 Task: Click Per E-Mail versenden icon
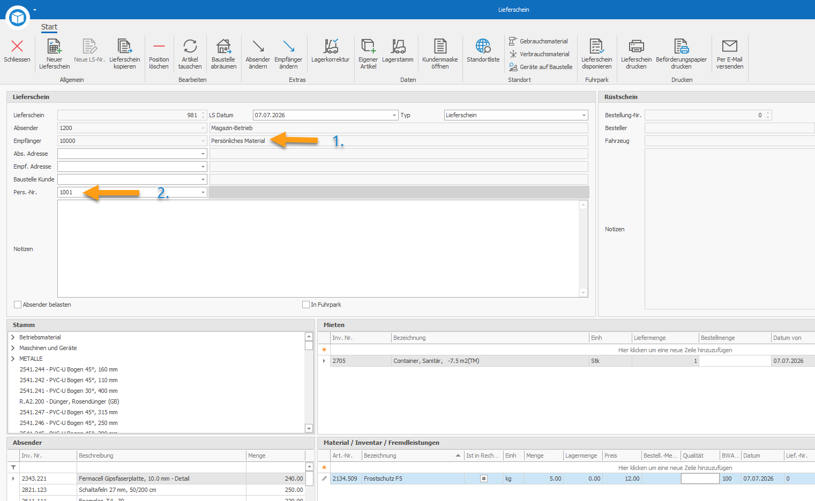pyautogui.click(x=730, y=46)
